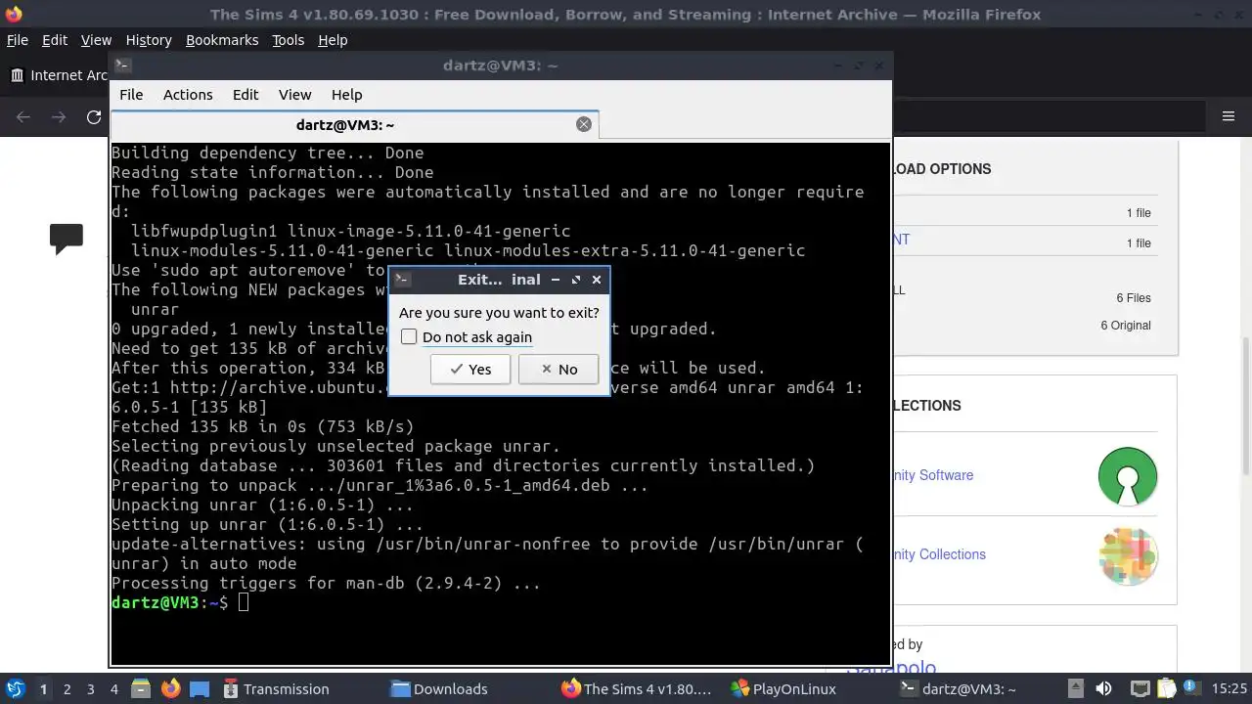
Task: Switch to workspace 1
Action: [43, 689]
